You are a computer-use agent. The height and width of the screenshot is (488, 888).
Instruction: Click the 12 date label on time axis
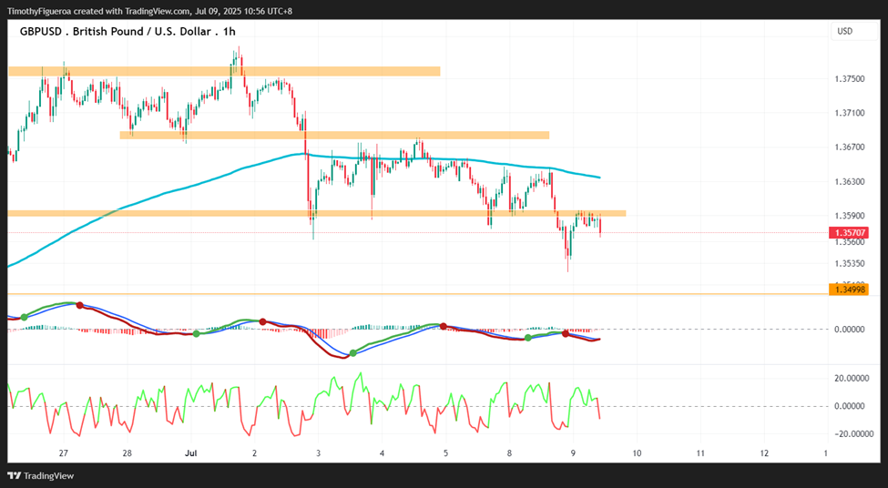(764, 452)
